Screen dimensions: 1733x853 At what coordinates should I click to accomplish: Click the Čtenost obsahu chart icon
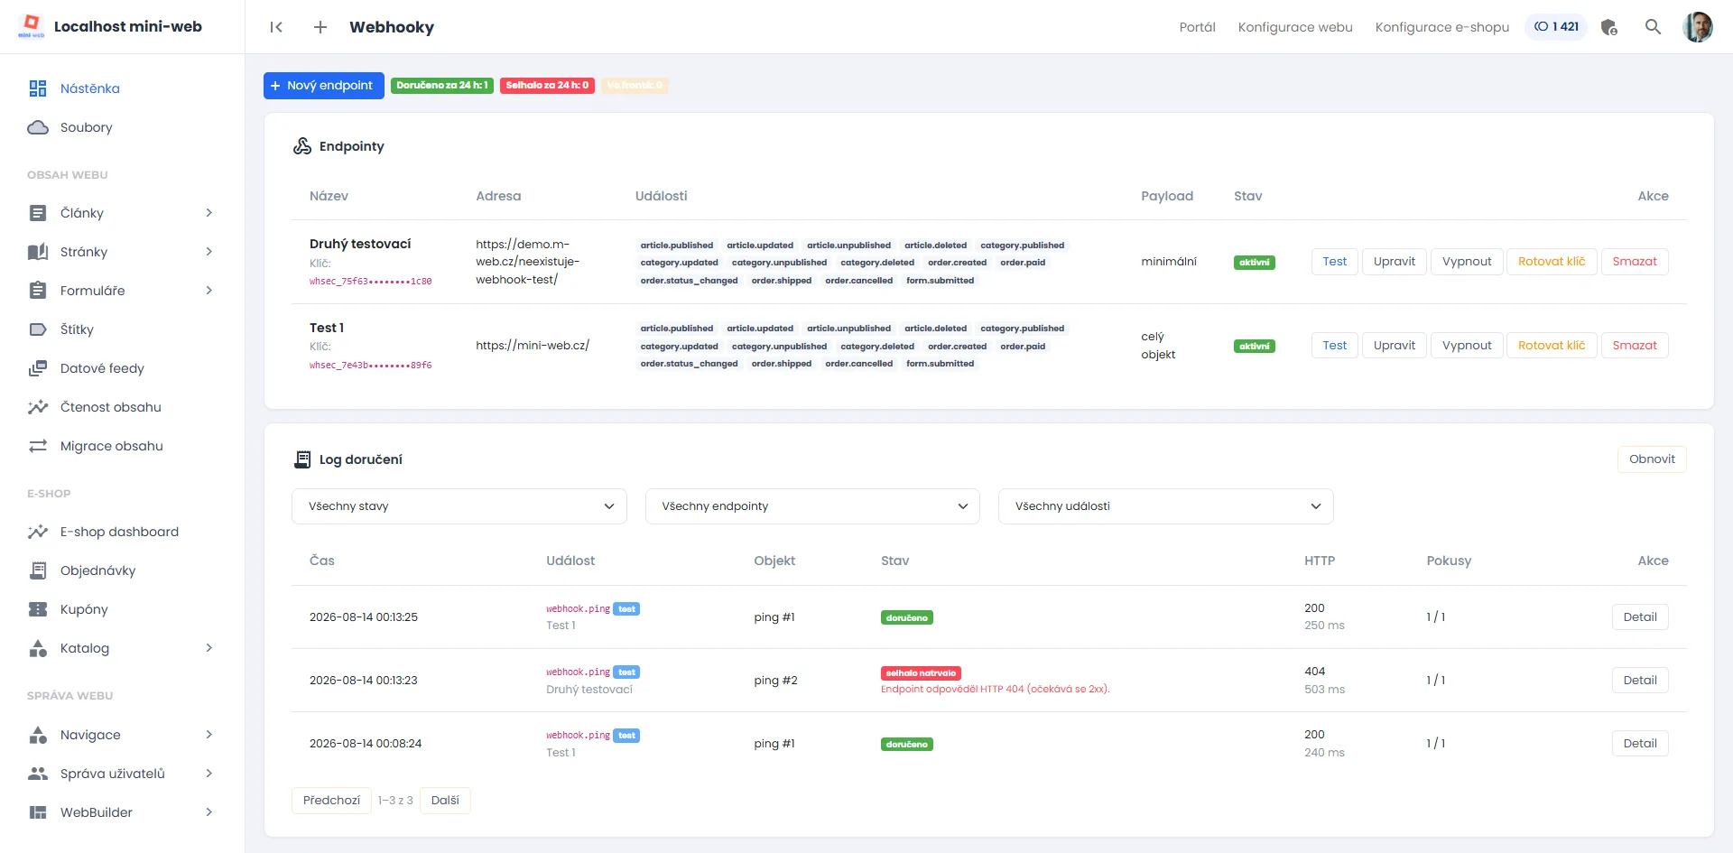38,407
